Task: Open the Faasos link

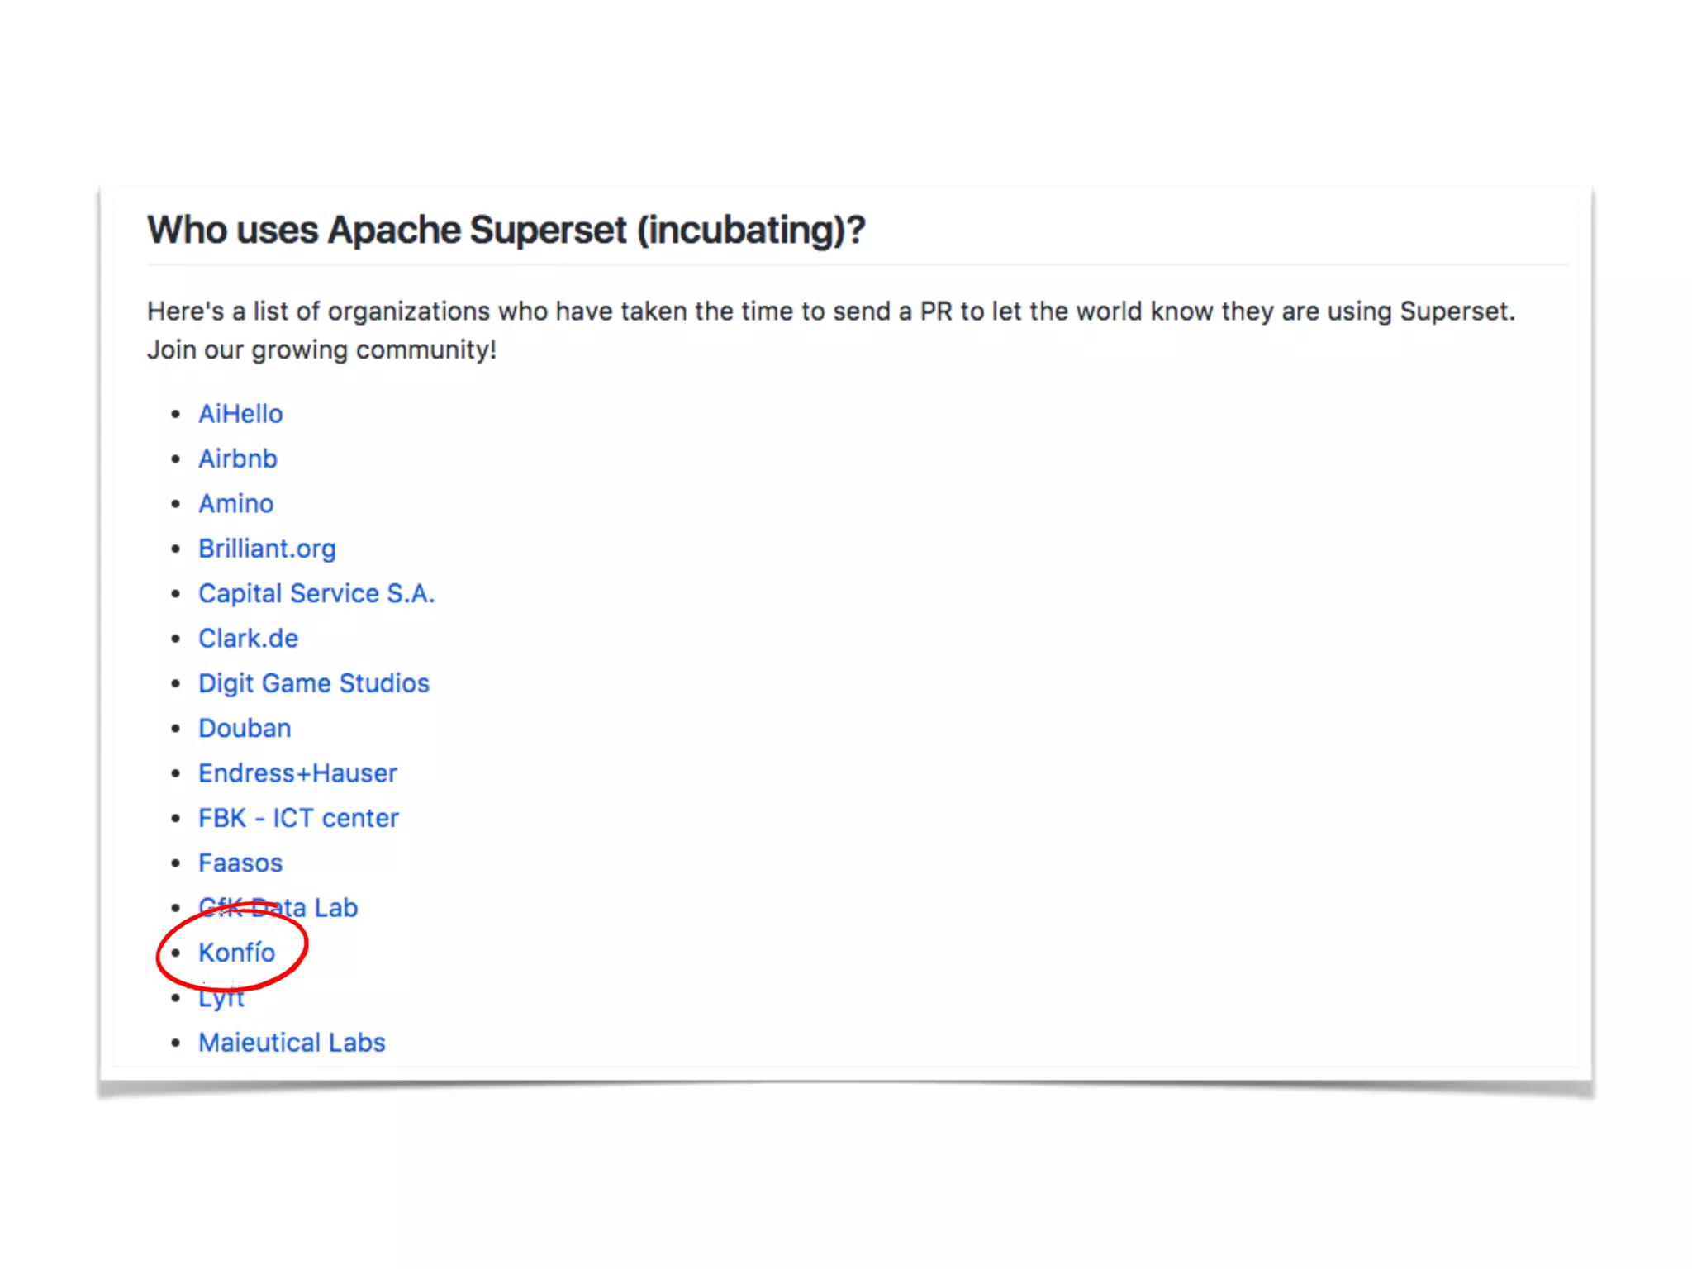Action: (240, 863)
